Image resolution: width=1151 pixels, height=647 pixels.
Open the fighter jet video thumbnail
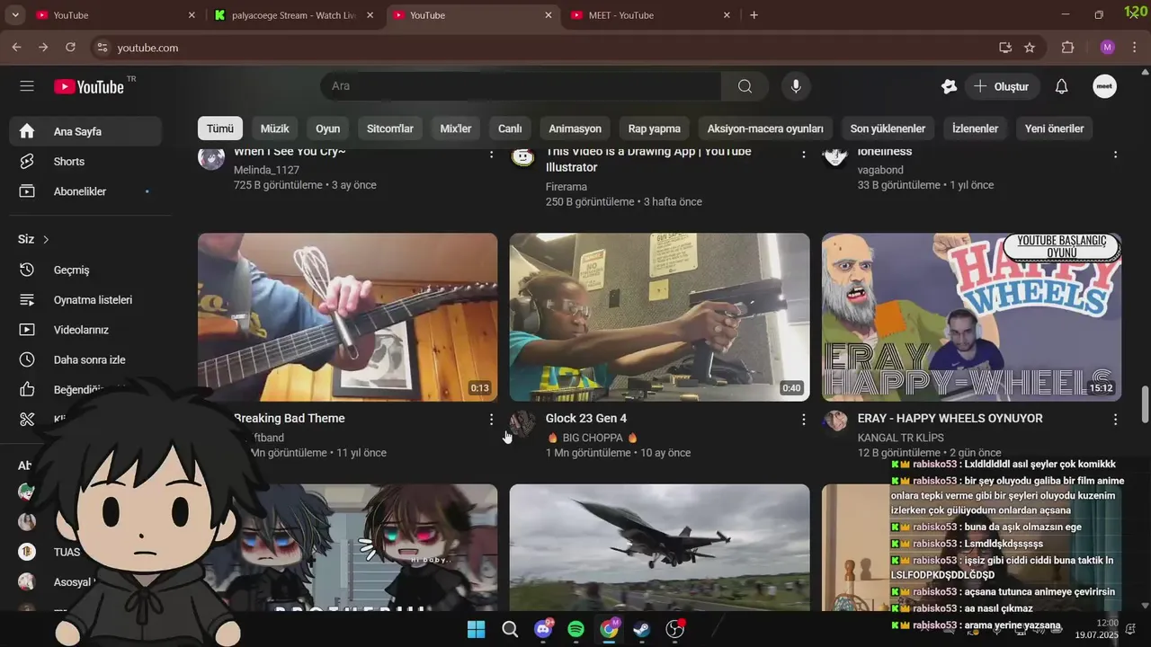point(659,547)
